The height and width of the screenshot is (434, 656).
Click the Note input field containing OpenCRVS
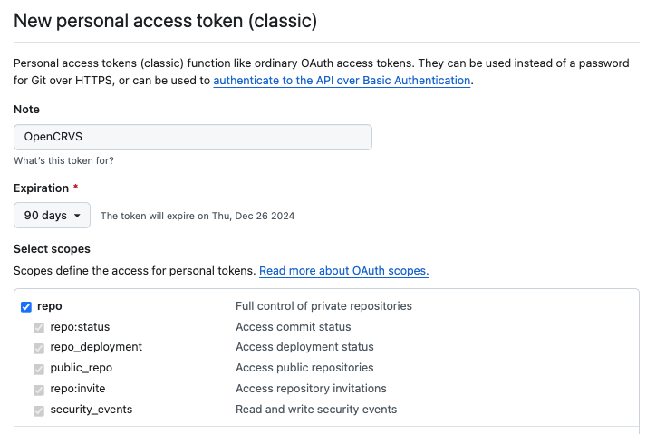tap(192, 137)
